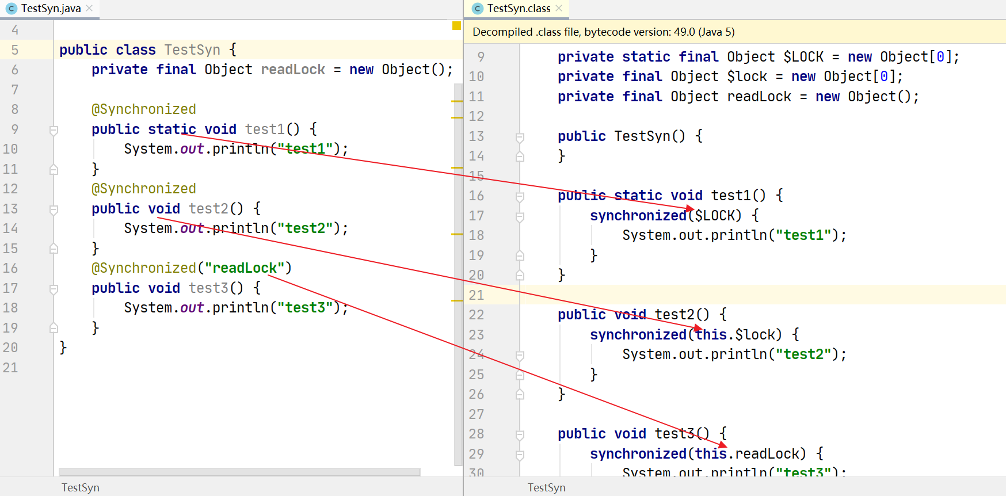
Task: Collapse decompiled test3 method at line 28
Action: 520,434
